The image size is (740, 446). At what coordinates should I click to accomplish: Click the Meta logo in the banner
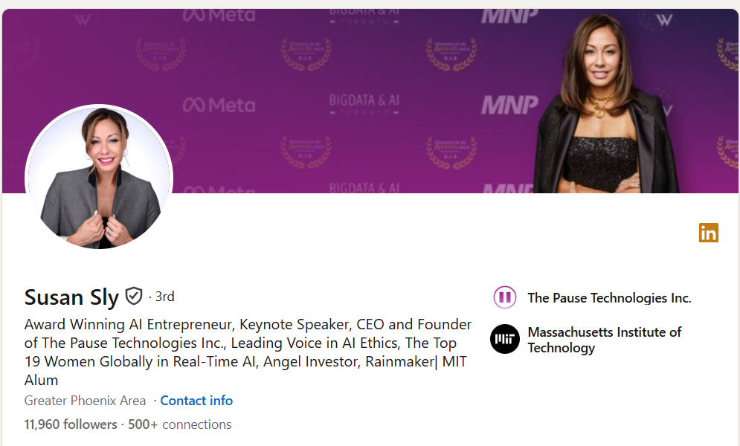click(x=219, y=105)
